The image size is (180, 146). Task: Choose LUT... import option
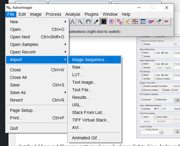tap(95, 75)
